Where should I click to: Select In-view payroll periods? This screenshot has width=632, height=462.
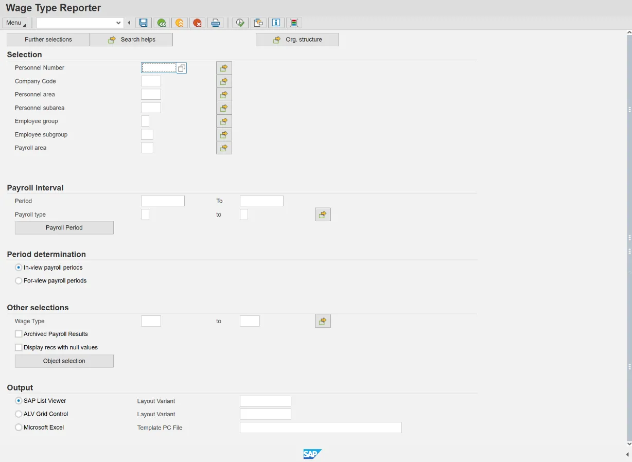click(x=19, y=268)
